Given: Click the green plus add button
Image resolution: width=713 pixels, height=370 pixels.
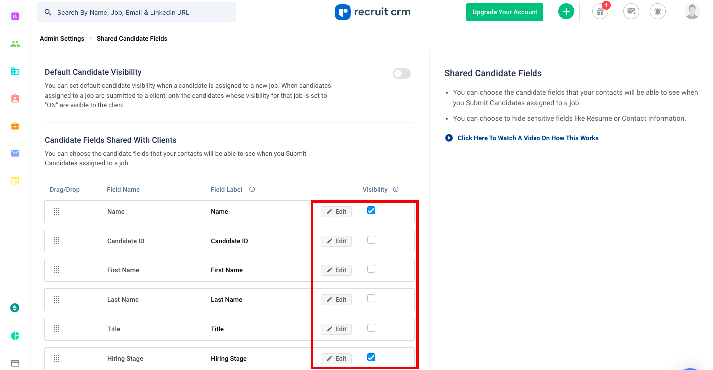Looking at the screenshot, I should point(566,12).
